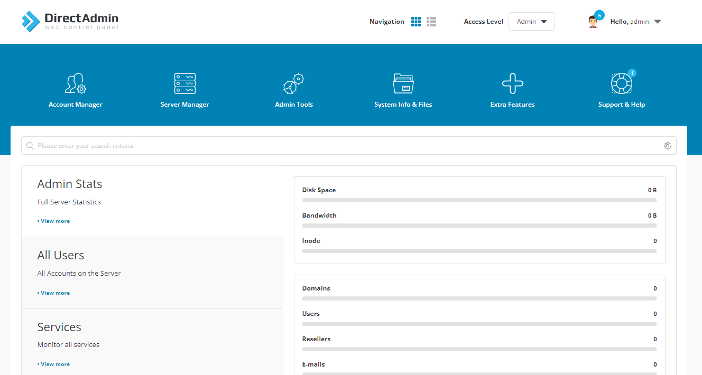Open Support & Help lifebuoy icon
This screenshot has height=375, width=702.
pos(621,83)
